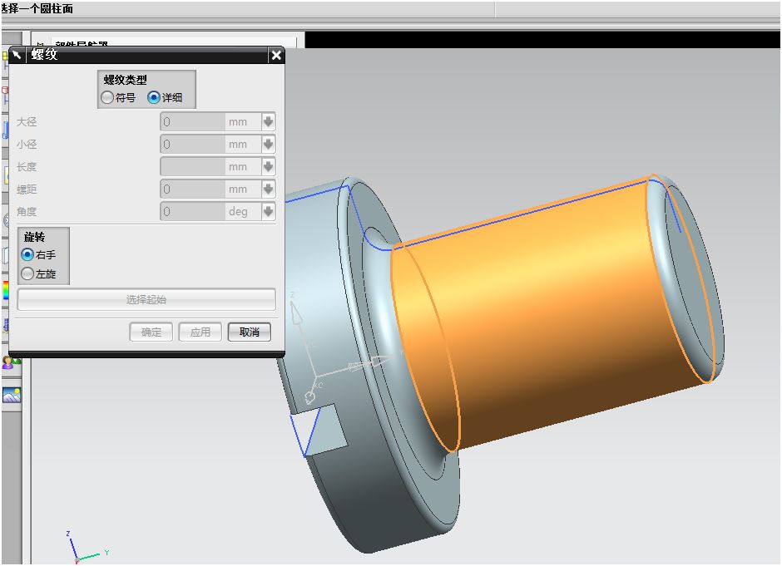Open the 小径 field dropdown arrow

(269, 144)
